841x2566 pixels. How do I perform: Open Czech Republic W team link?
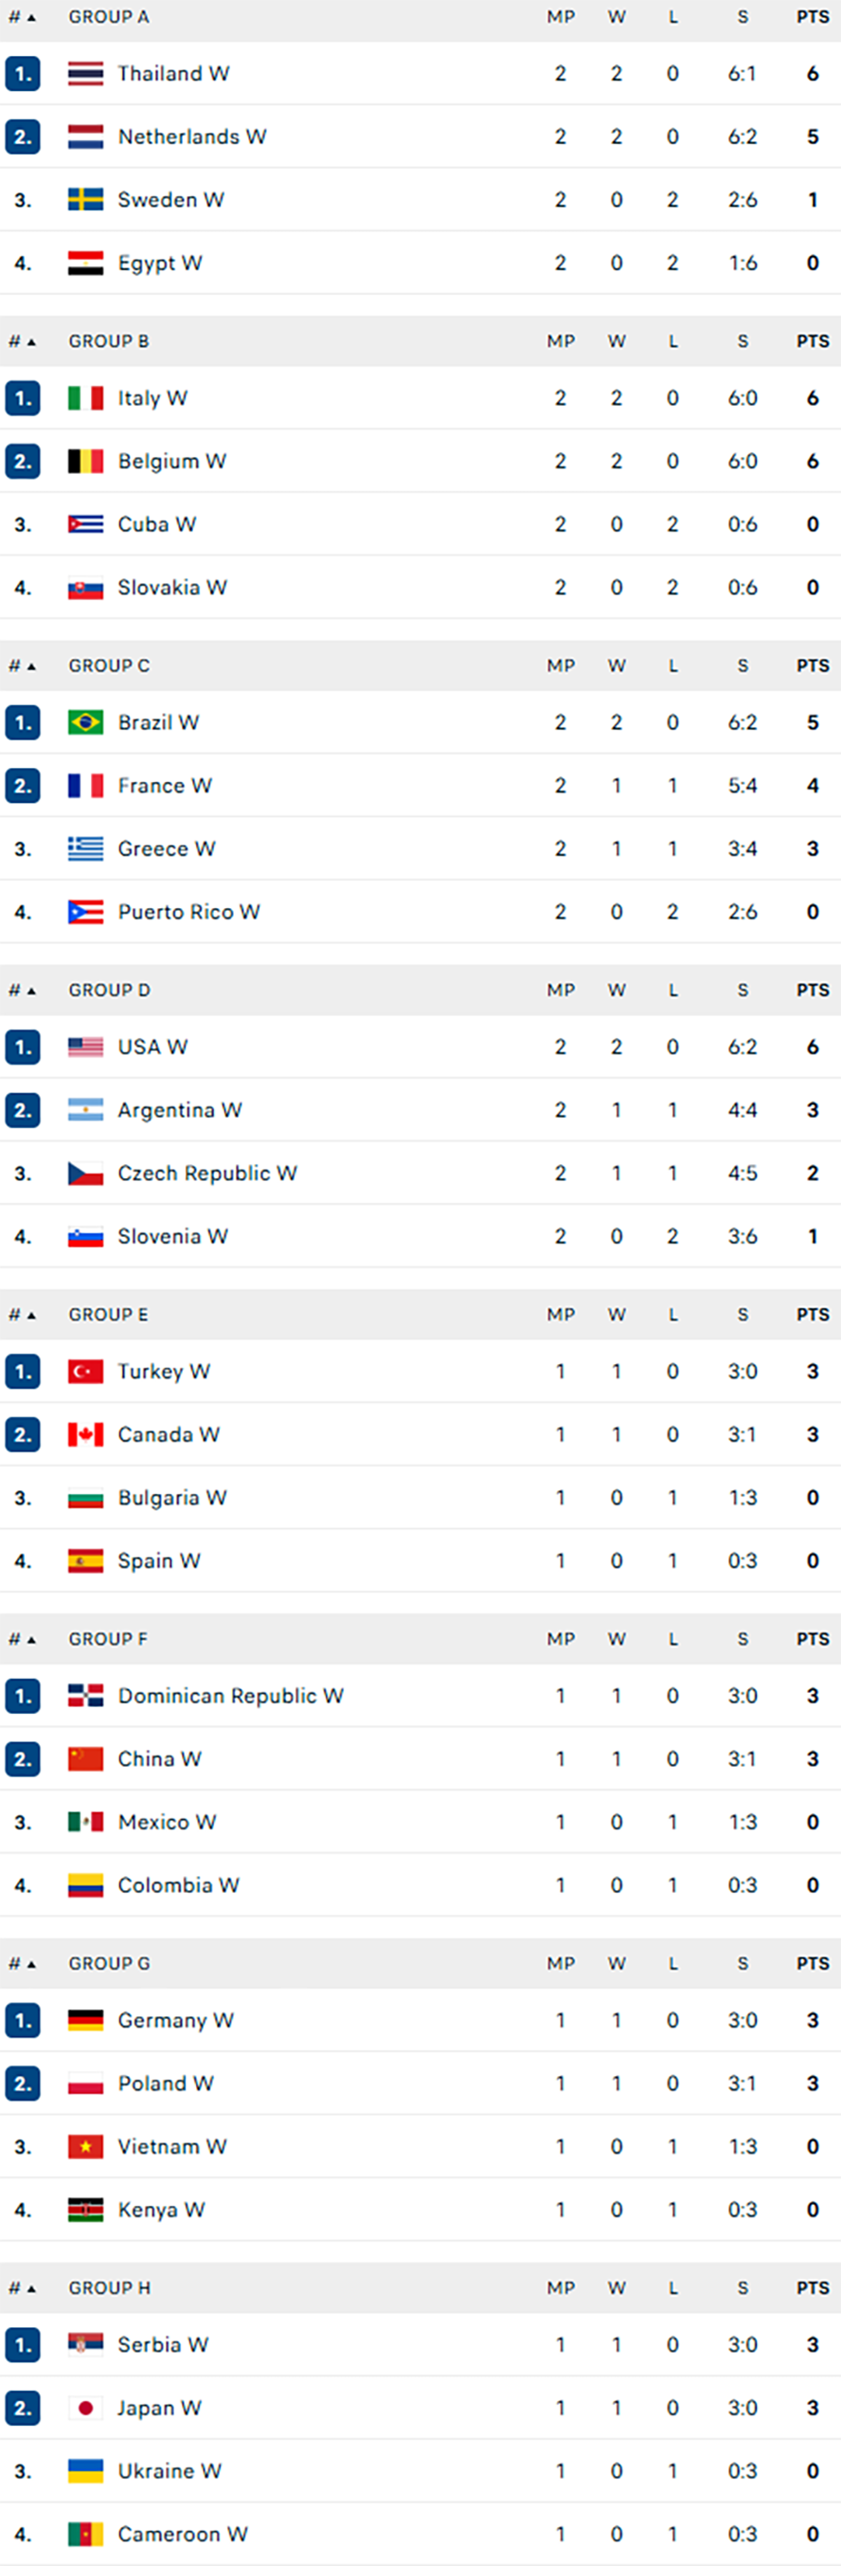[207, 1174]
